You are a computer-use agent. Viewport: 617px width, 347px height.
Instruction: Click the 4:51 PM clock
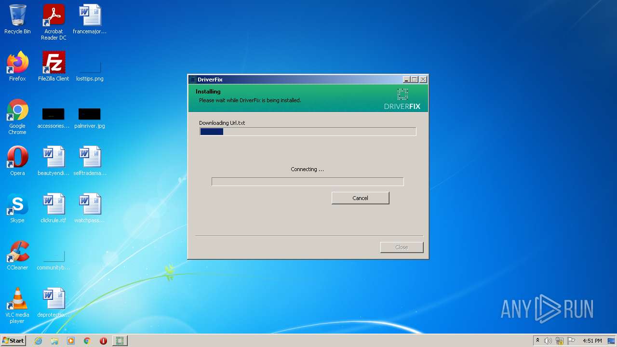coord(592,341)
